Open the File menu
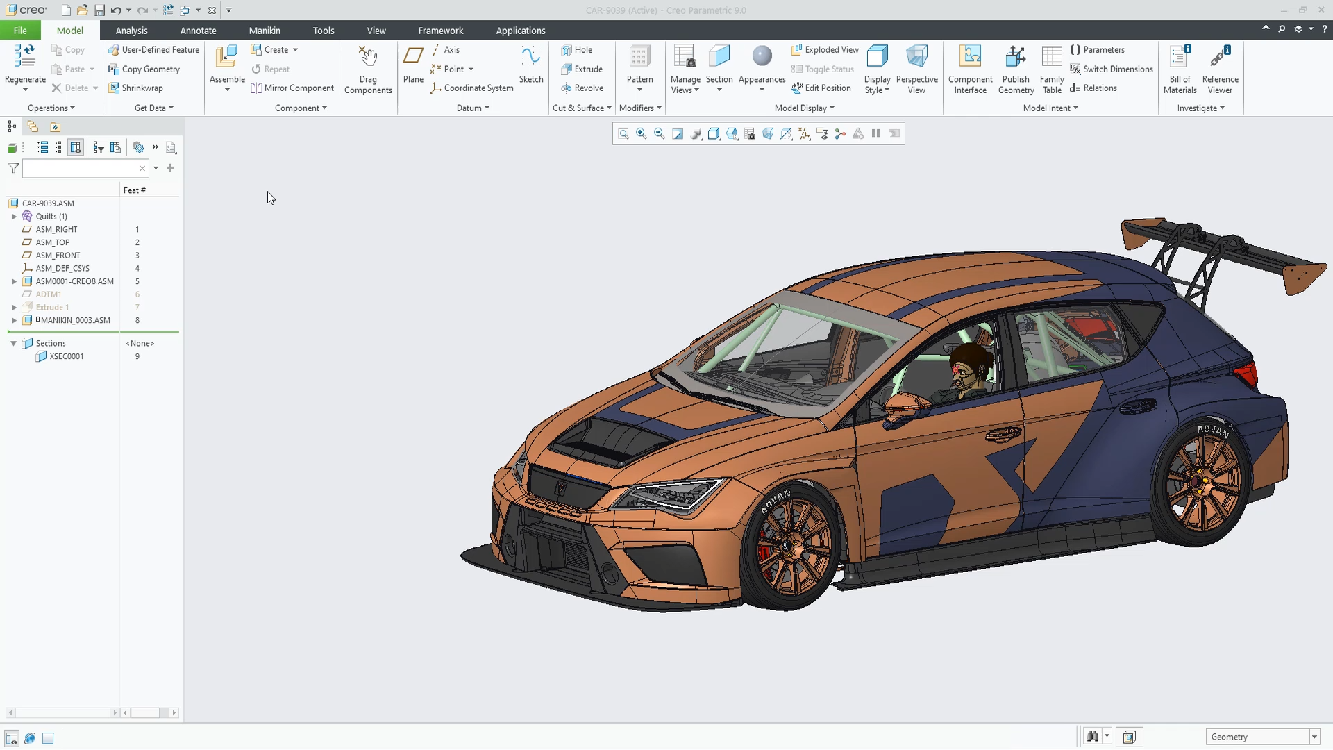 pyautogui.click(x=20, y=31)
